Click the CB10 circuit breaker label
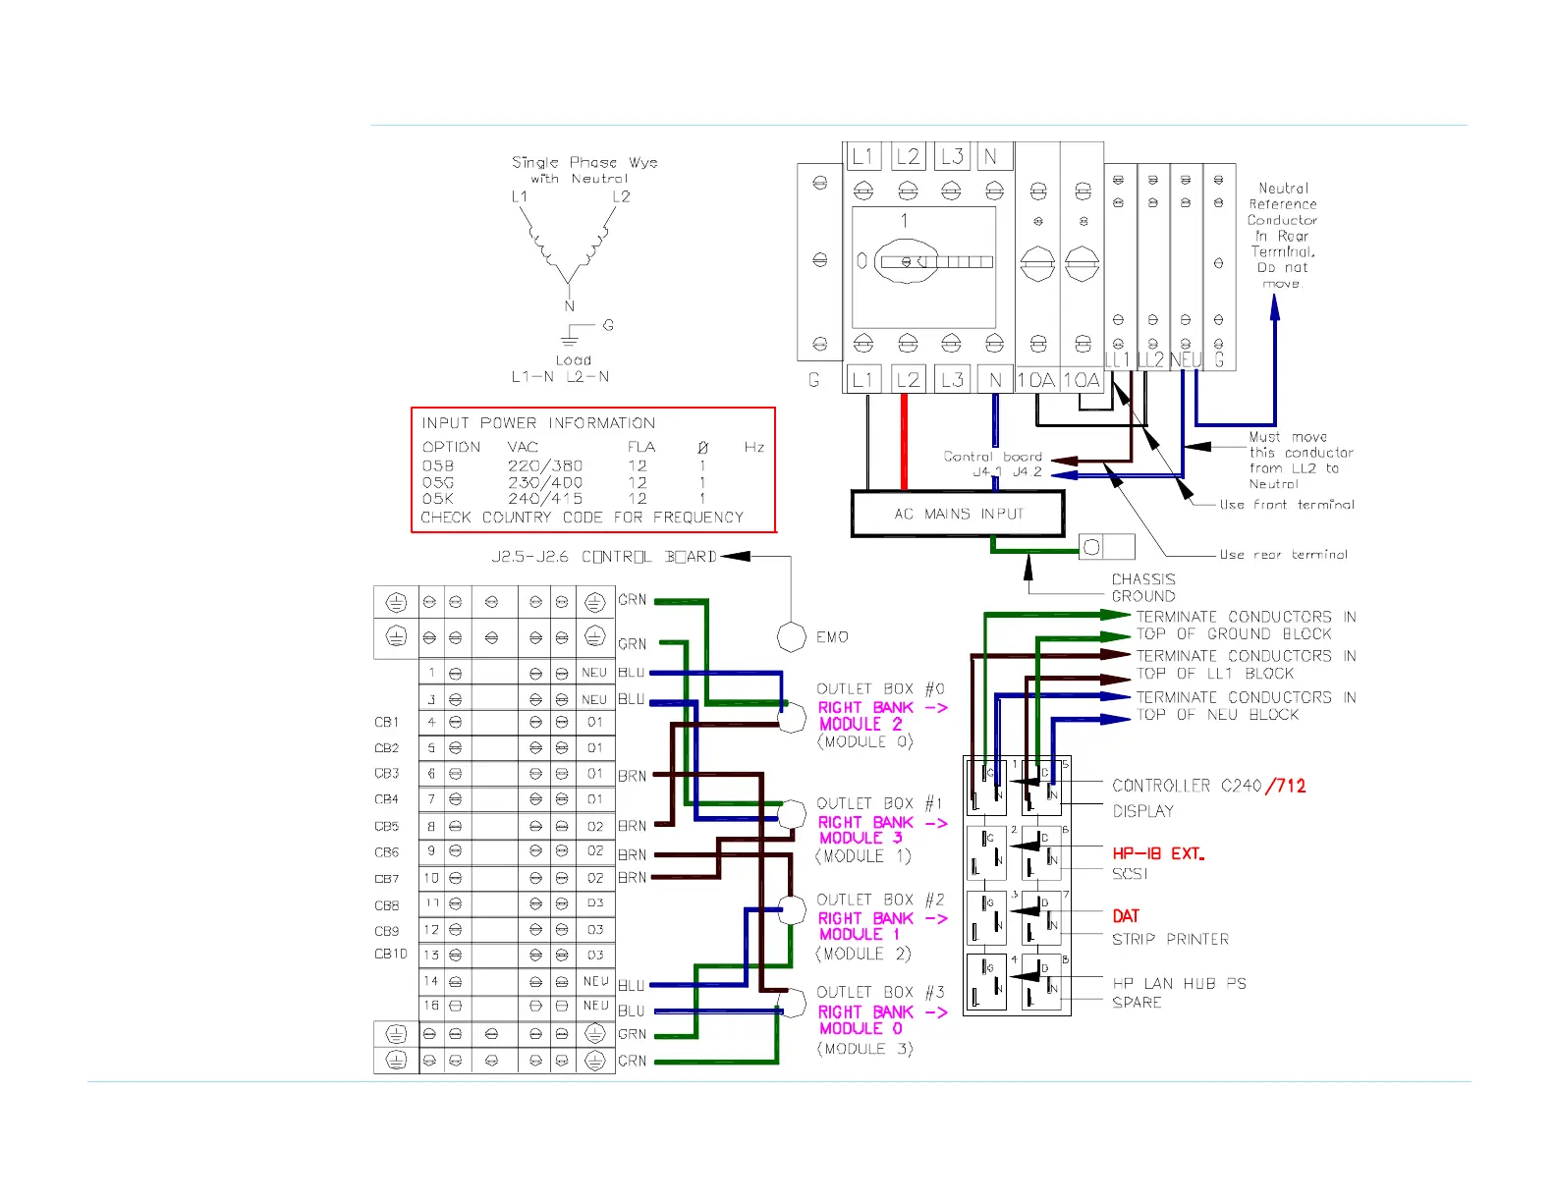This screenshot has height=1202, width=1556. (390, 954)
